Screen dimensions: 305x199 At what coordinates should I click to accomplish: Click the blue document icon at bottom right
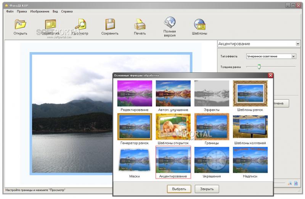pos(296,183)
